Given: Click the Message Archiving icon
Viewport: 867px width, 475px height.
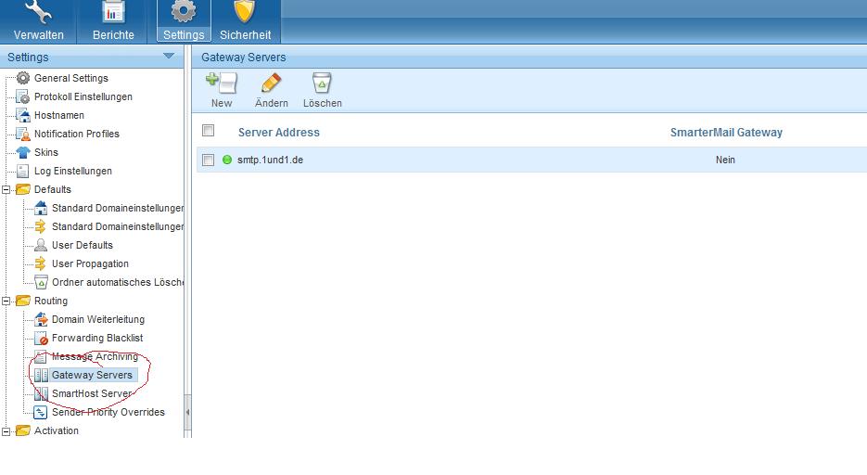Looking at the screenshot, I should pyautogui.click(x=41, y=356).
